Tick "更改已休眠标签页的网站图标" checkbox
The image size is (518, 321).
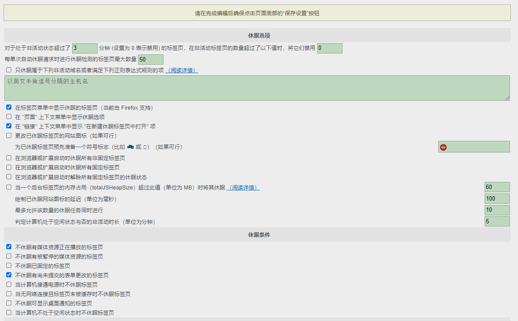click(9, 136)
